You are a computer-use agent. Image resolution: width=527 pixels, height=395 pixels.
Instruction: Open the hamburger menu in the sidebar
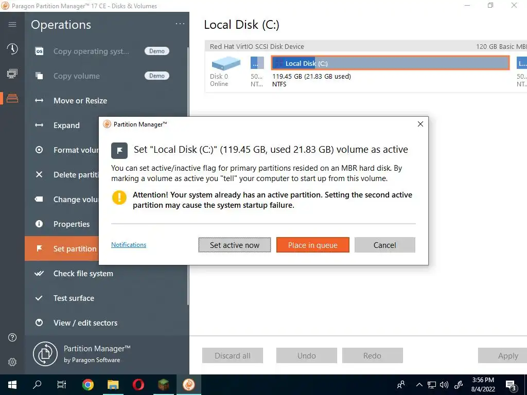pyautogui.click(x=12, y=24)
